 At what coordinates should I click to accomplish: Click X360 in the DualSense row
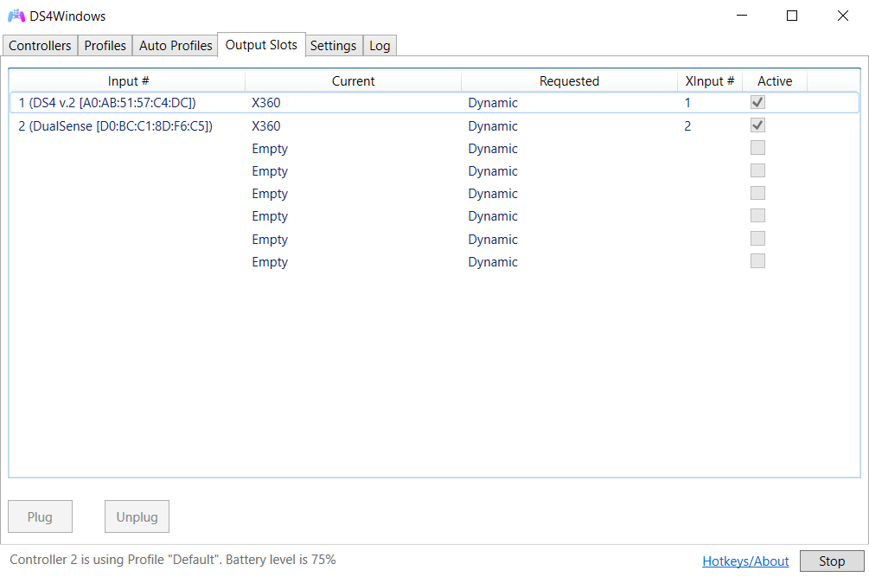(x=266, y=125)
